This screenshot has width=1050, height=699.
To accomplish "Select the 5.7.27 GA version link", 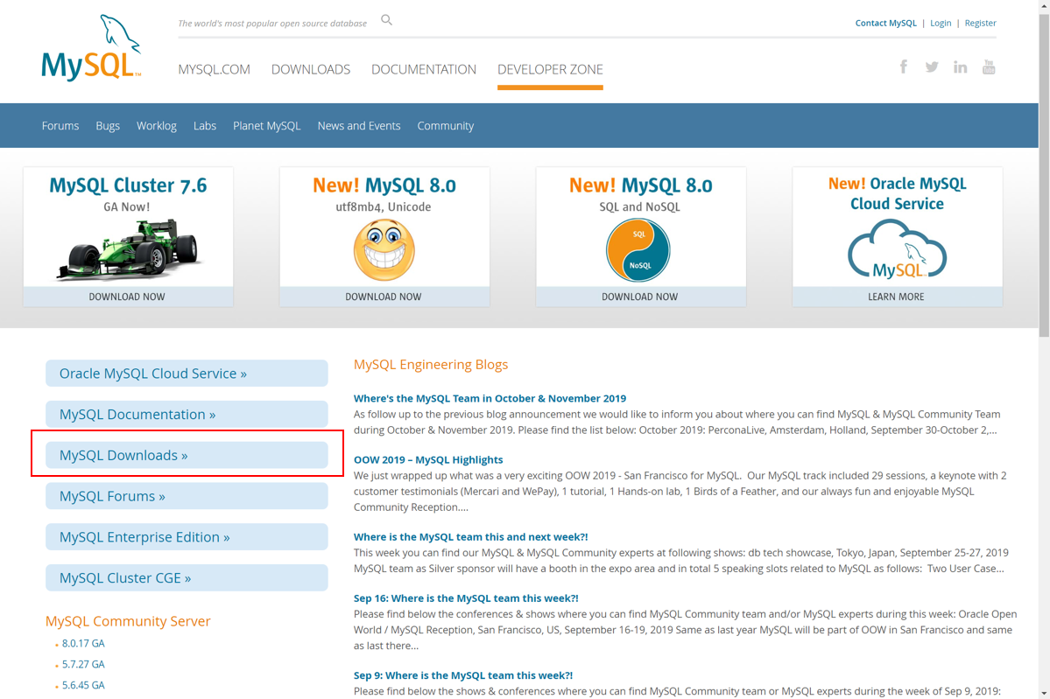I will [83, 664].
